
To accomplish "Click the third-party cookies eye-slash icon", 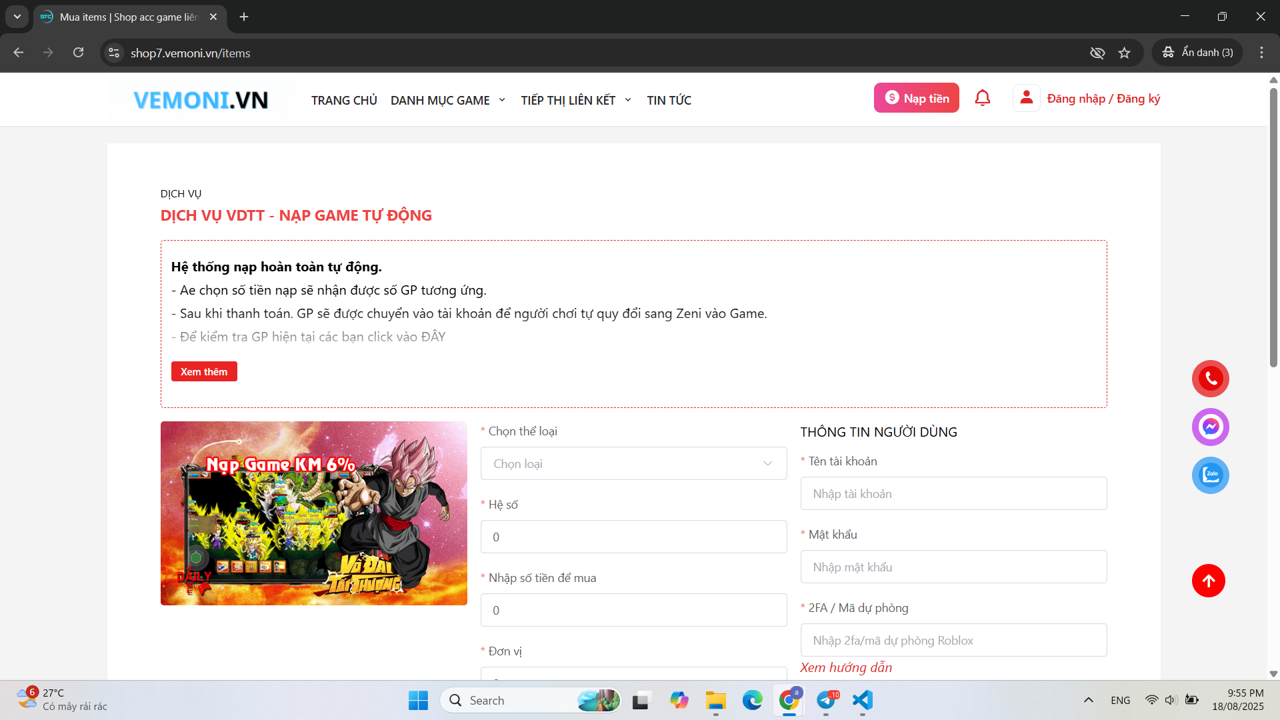I will pyautogui.click(x=1097, y=53).
